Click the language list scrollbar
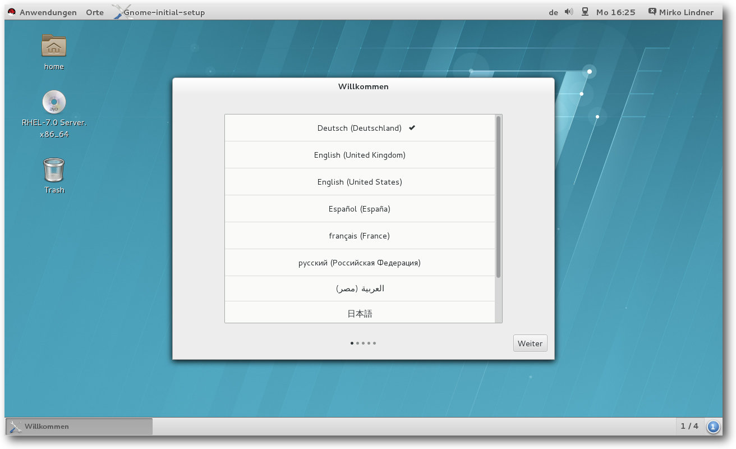The width and height of the screenshot is (736, 449). (x=498, y=196)
